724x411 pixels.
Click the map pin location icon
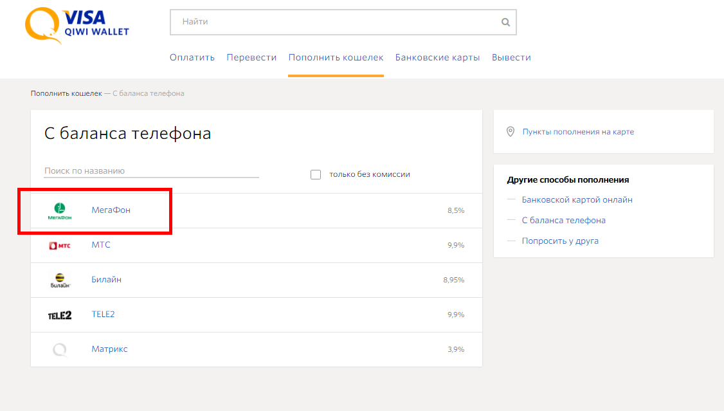pos(511,132)
